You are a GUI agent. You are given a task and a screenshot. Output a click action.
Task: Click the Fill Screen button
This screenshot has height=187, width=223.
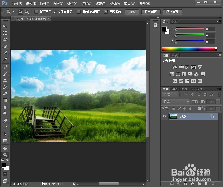point(172,12)
